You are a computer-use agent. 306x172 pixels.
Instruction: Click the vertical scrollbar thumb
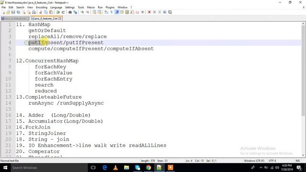tap(303, 71)
